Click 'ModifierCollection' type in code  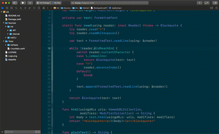(116, 113)
